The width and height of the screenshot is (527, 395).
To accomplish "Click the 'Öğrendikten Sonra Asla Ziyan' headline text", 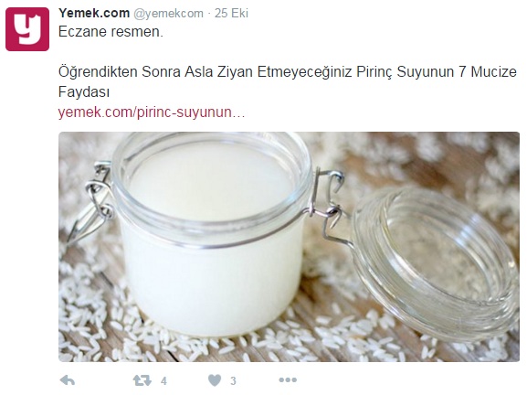I will (156, 71).
